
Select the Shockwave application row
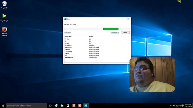click(x=97, y=47)
